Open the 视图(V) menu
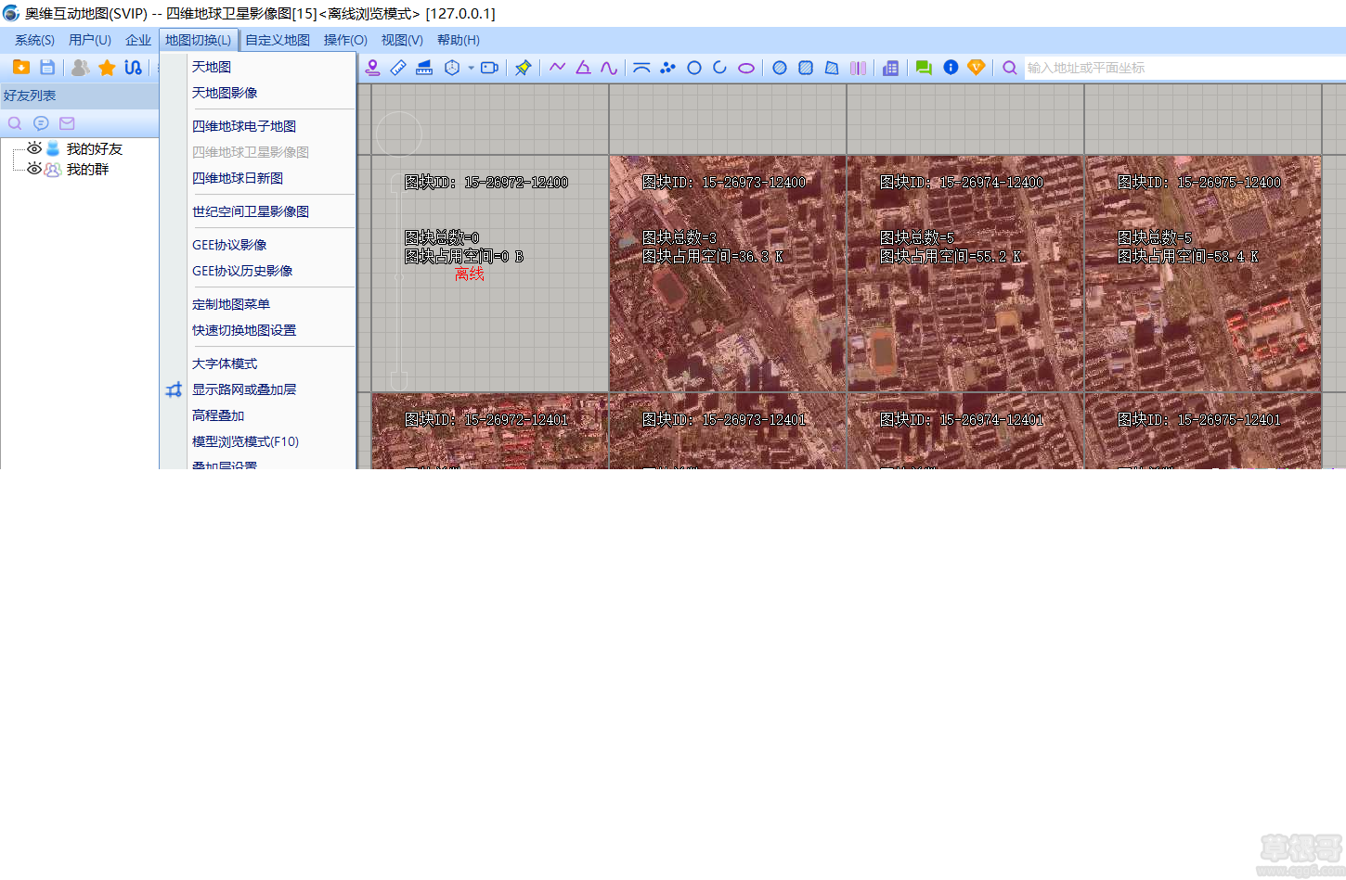This screenshot has width=1346, height=880. (x=402, y=40)
